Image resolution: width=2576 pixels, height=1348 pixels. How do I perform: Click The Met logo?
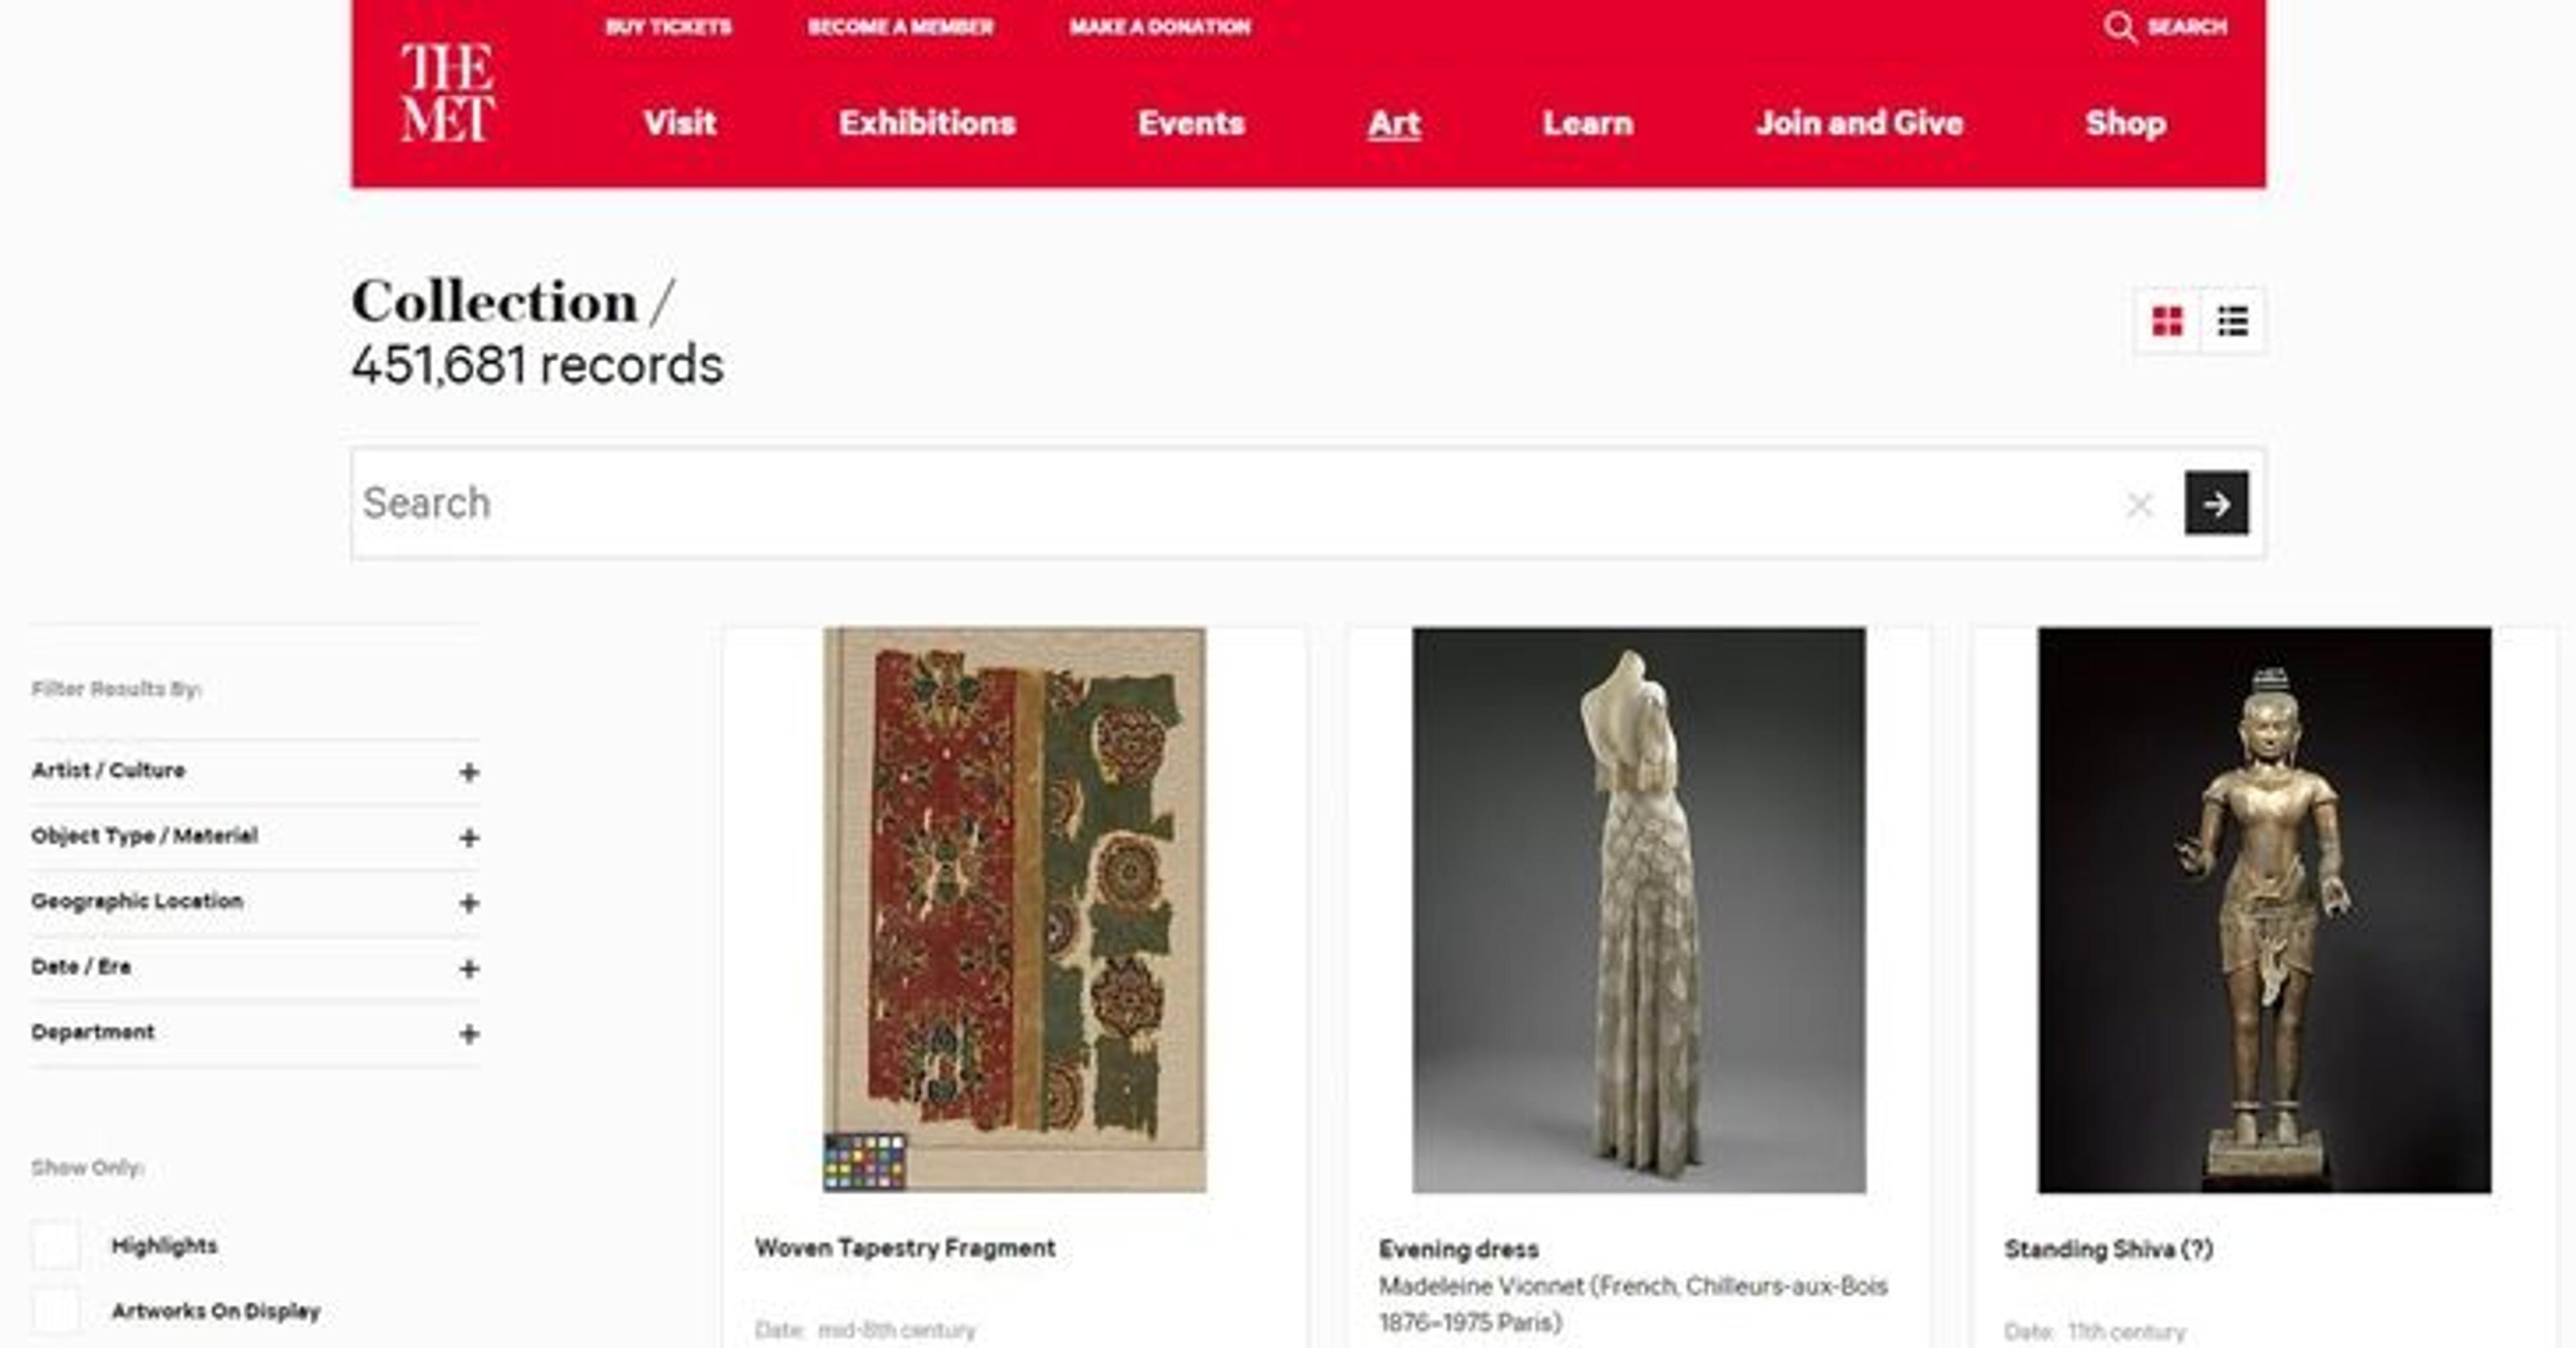pyautogui.click(x=448, y=93)
